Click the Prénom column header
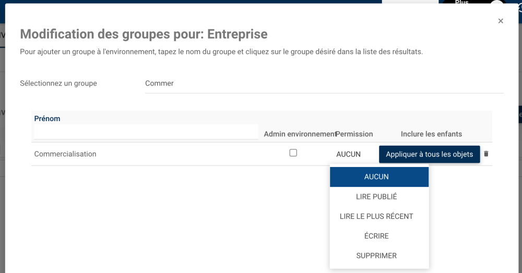522x273 pixels. [x=48, y=118]
